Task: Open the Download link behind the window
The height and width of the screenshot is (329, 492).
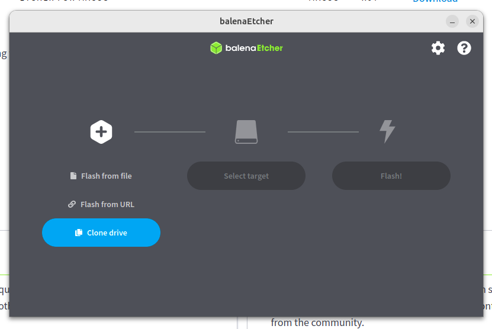Action: pyautogui.click(x=435, y=1)
